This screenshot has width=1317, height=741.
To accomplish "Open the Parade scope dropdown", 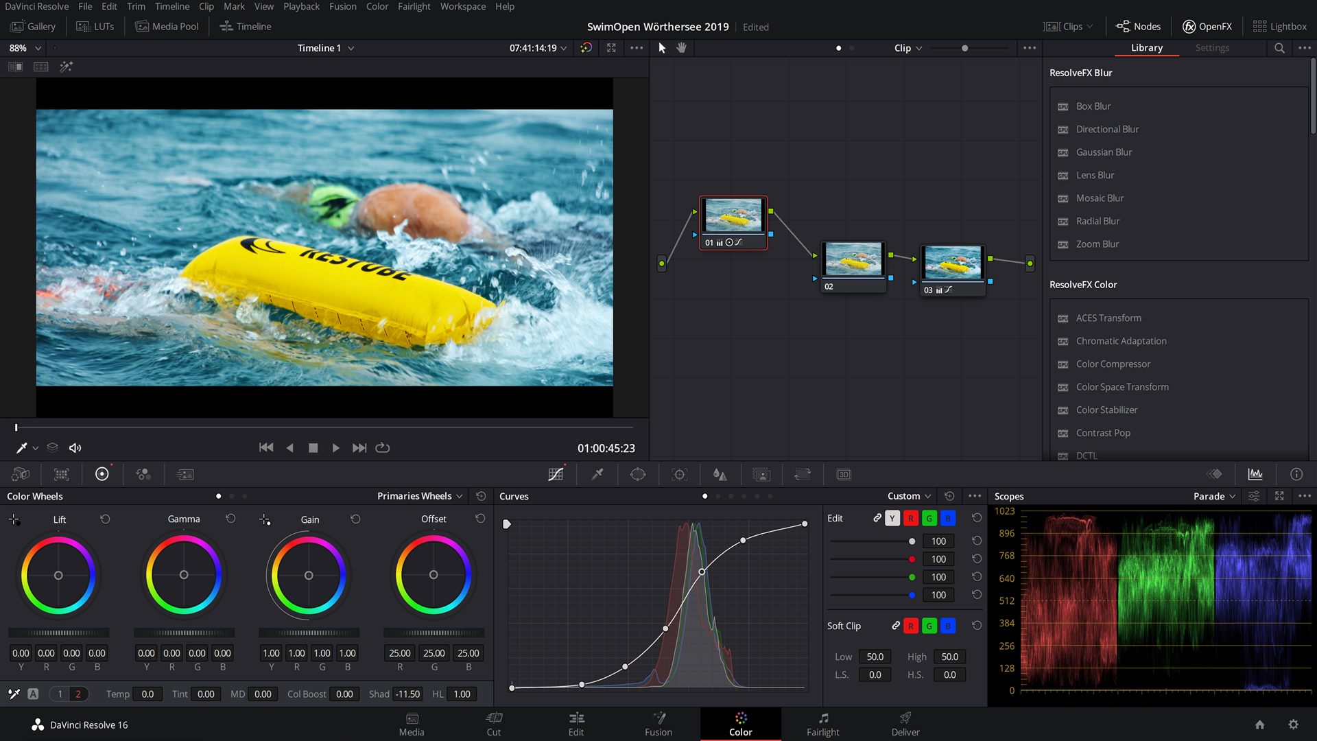I will [x=1213, y=496].
